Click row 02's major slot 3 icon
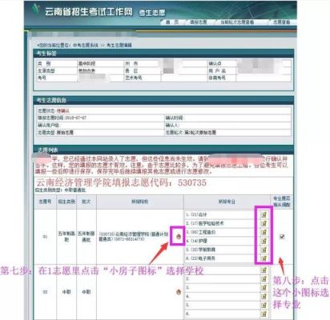Screen dimensions: 330x320 click(x=264, y=288)
